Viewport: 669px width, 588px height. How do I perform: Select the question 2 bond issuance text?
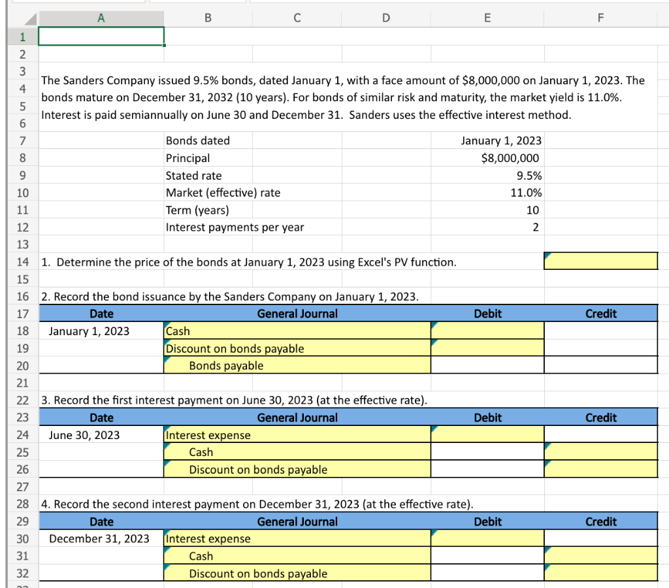[x=230, y=297]
